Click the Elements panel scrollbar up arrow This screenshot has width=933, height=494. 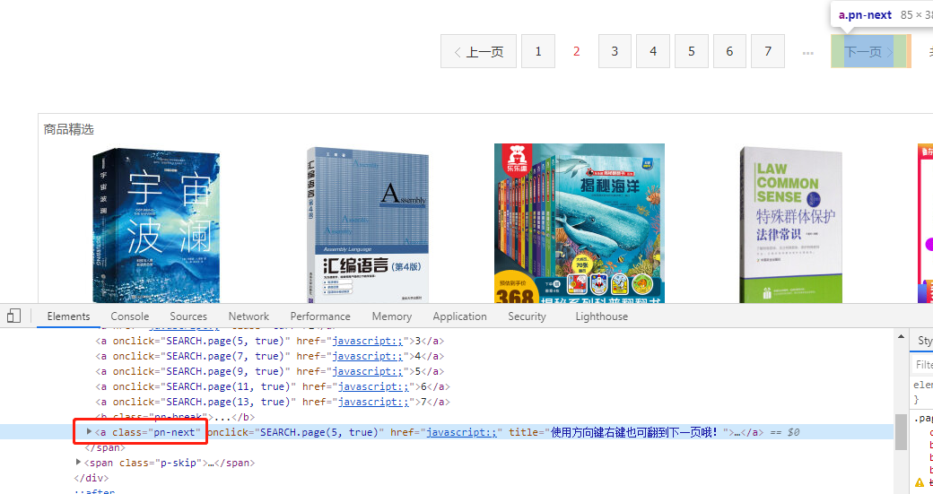(901, 337)
